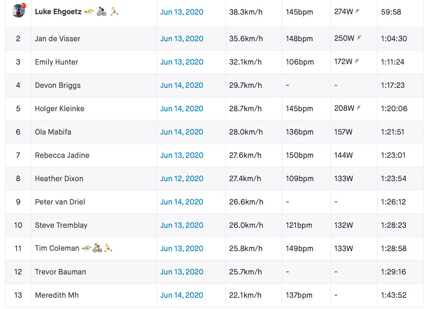Click Luke Ehgoetz's profile avatar
Viewport: 428px width, 309px height.
coord(19,10)
